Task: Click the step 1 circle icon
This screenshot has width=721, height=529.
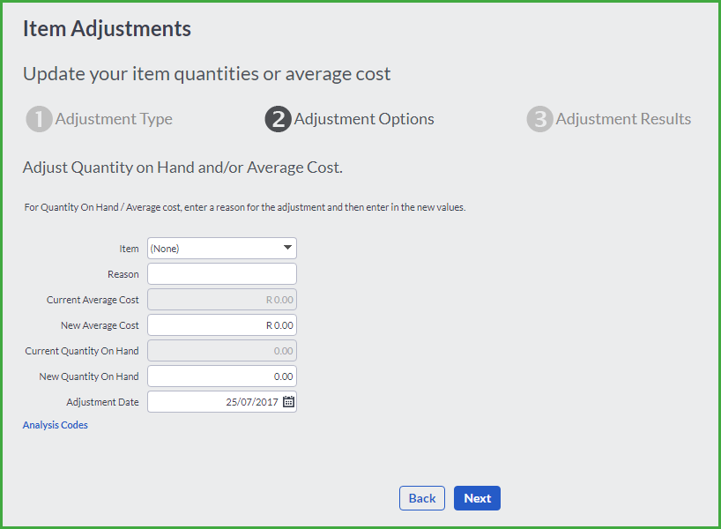Action: [x=39, y=119]
